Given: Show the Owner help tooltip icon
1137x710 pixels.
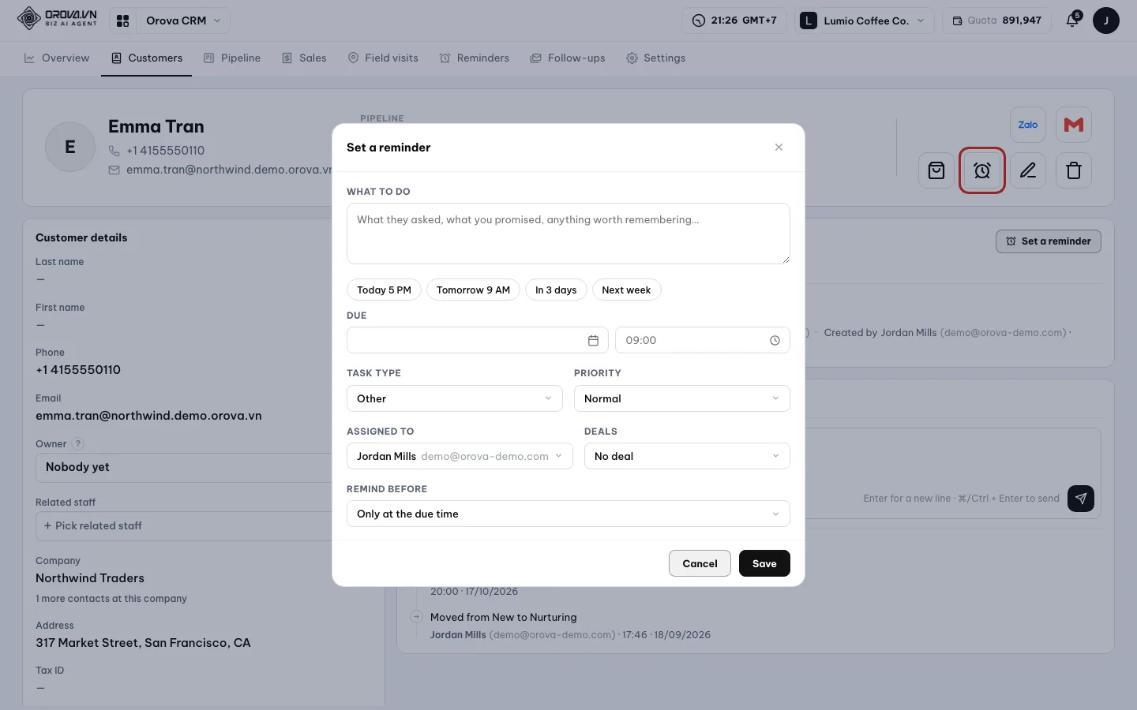Looking at the screenshot, I should (x=78, y=444).
